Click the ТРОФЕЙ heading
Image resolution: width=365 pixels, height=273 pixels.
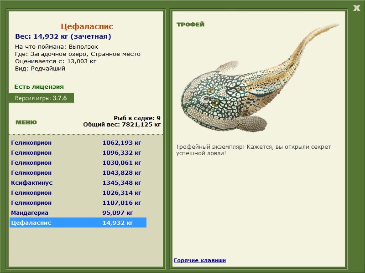point(190,24)
